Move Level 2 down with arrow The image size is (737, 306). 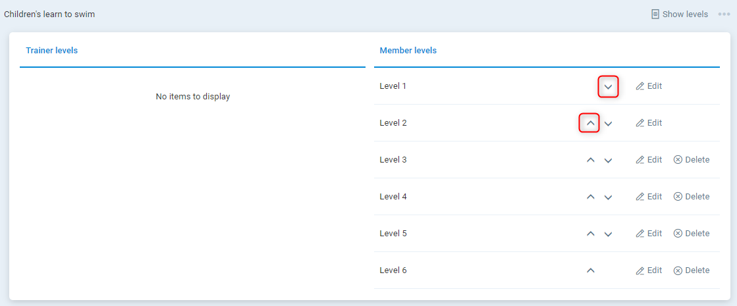[608, 124]
